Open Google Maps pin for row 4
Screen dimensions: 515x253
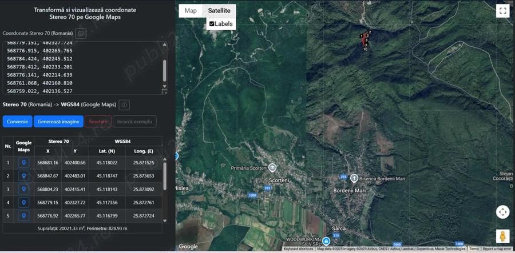23,203
